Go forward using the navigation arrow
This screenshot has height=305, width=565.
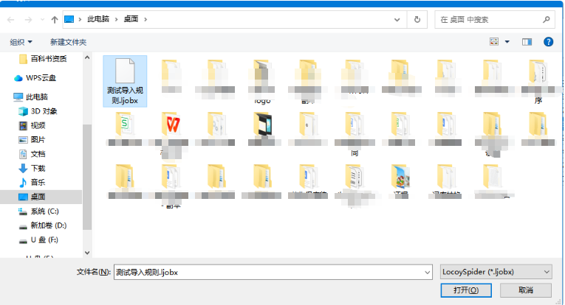pos(28,20)
